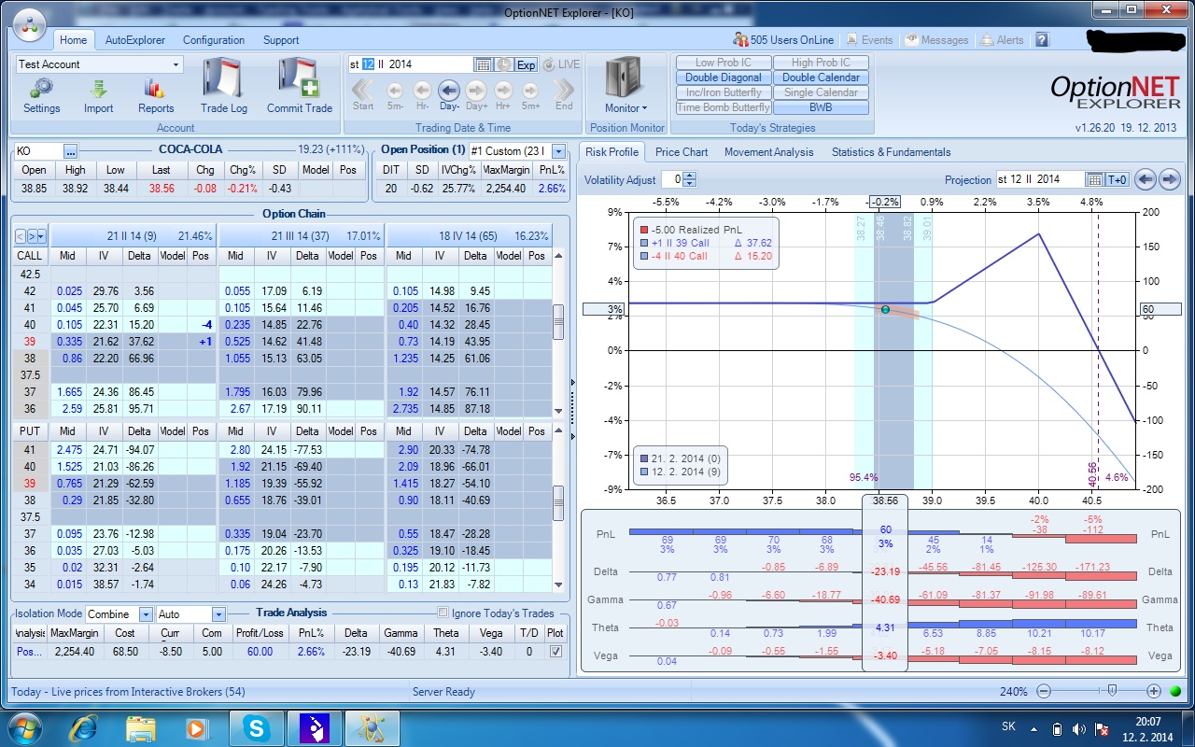Open Messages from the top bar

point(936,40)
